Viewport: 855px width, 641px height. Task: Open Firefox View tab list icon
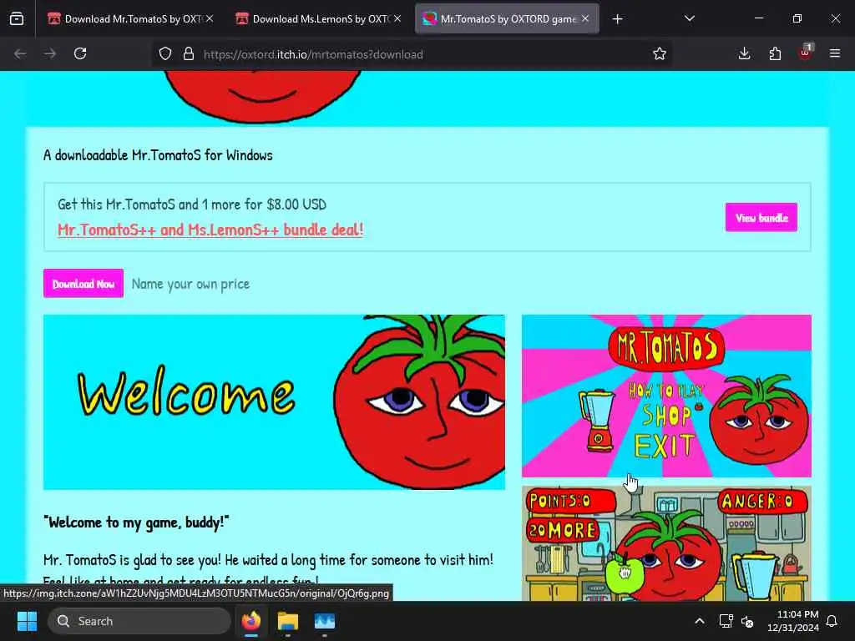click(x=17, y=19)
